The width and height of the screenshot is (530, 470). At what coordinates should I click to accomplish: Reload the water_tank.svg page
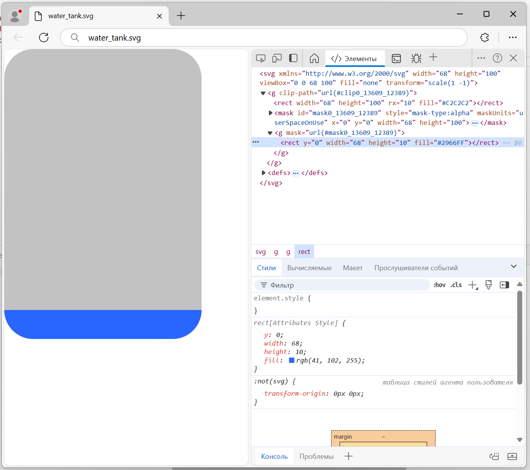(x=44, y=37)
